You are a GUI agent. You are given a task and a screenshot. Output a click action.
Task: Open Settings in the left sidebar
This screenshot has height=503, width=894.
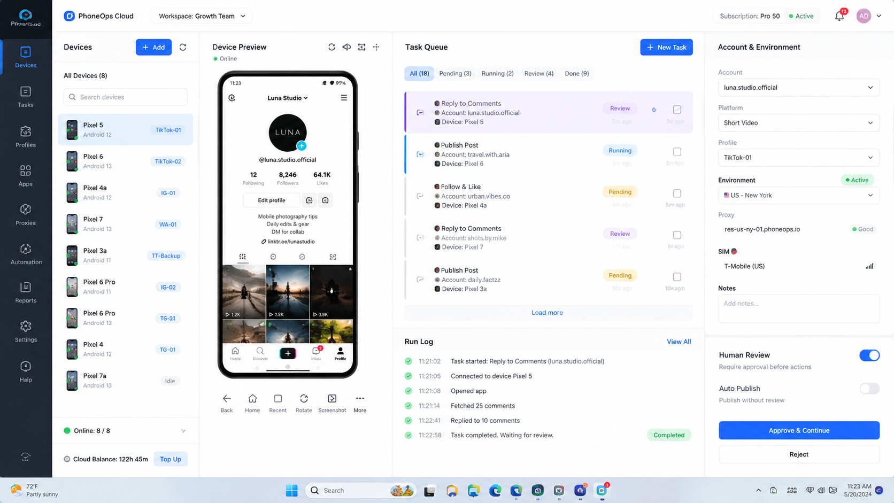[x=26, y=332]
